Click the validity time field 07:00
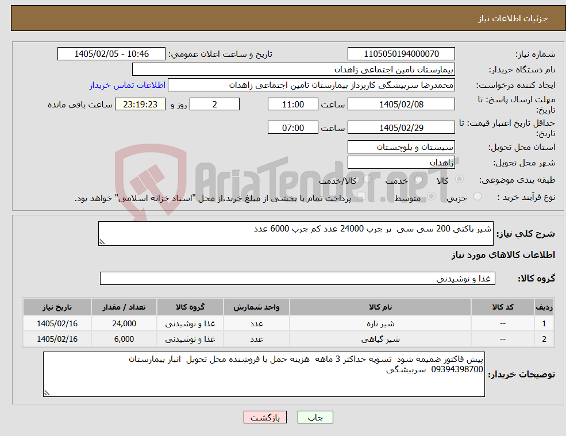The image size is (566, 436). point(292,128)
